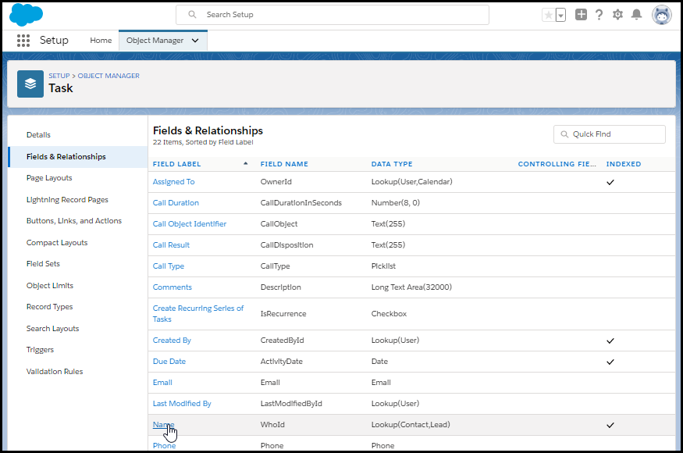Viewport: 683px width, 453px height.
Task: Open the Last Modified By field
Action: 182,404
